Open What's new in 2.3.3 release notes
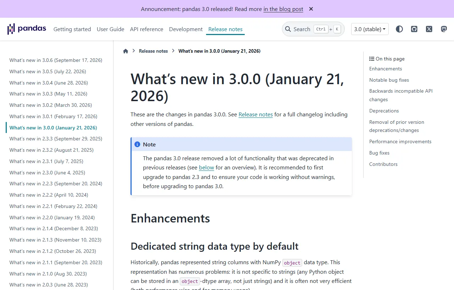The width and height of the screenshot is (454, 290). pos(56,139)
